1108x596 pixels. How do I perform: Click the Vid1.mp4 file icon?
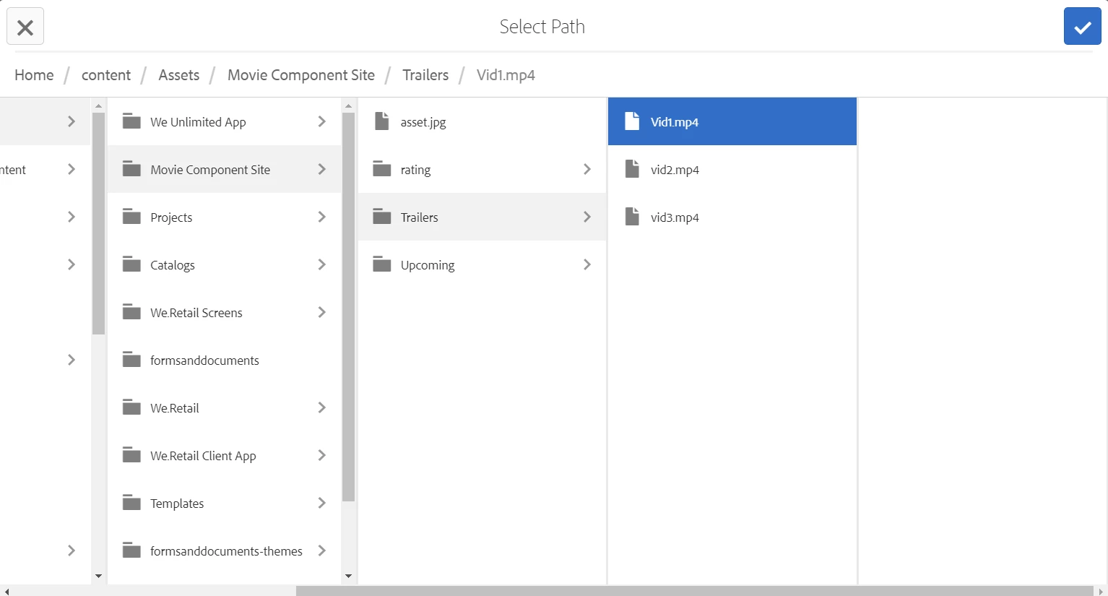[632, 121]
